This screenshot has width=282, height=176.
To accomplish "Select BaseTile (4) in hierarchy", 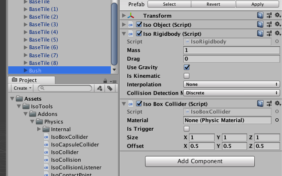I will pos(43,32).
